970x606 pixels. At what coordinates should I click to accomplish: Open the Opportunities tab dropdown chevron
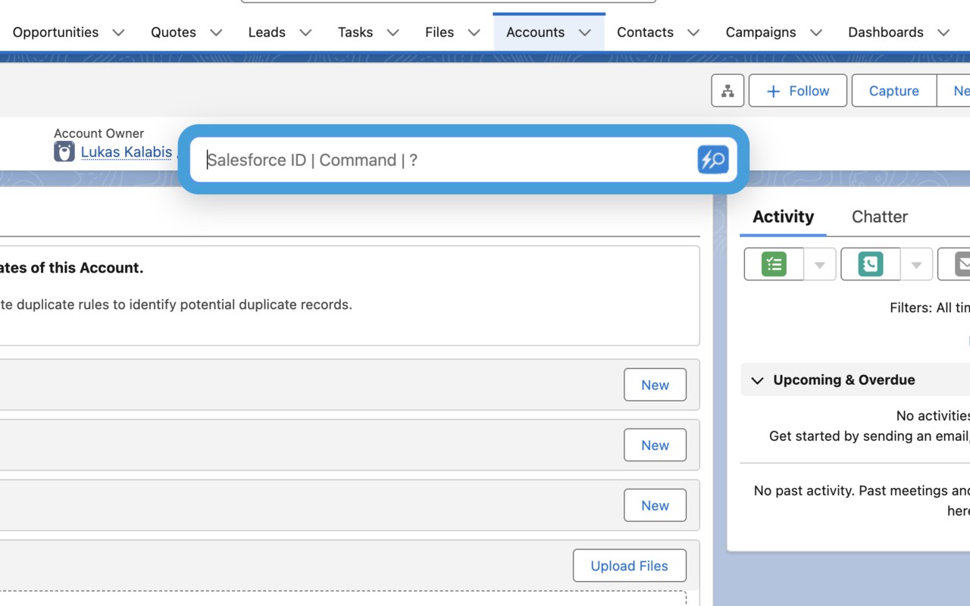(x=118, y=33)
